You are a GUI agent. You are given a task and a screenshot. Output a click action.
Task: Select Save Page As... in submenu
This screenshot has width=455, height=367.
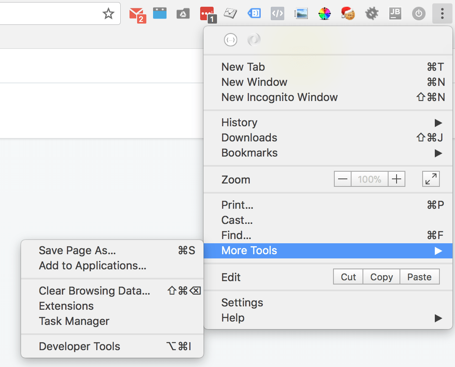pyautogui.click(x=112, y=250)
